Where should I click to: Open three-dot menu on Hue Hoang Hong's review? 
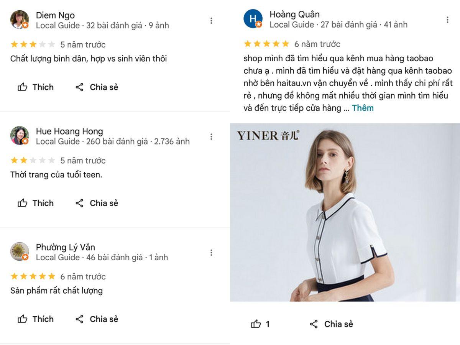(211, 136)
